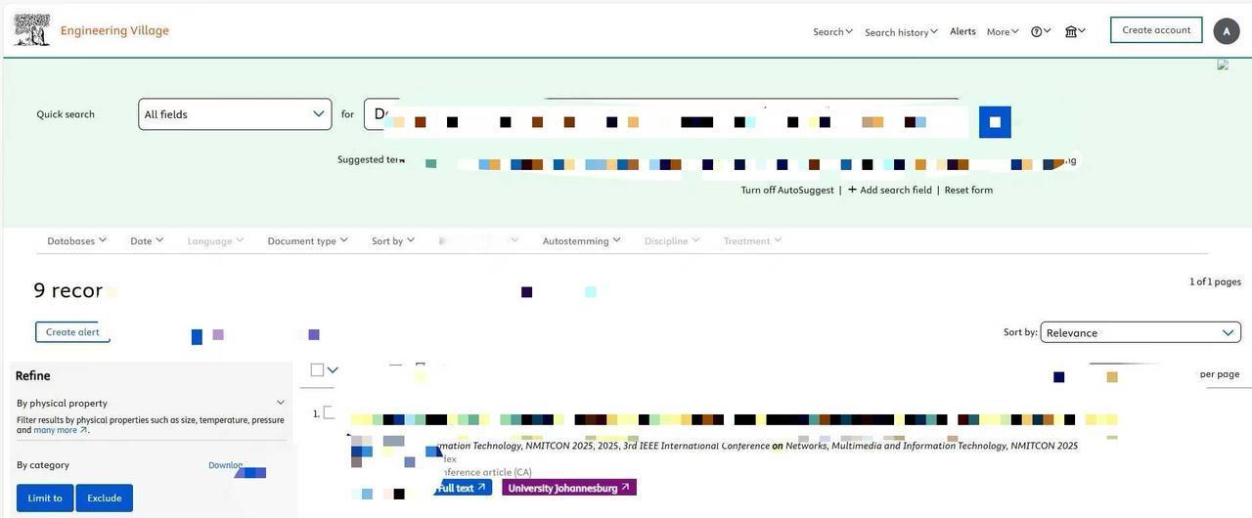Click the 1 of 1 pages text
The image size is (1252, 518).
coord(1215,281)
